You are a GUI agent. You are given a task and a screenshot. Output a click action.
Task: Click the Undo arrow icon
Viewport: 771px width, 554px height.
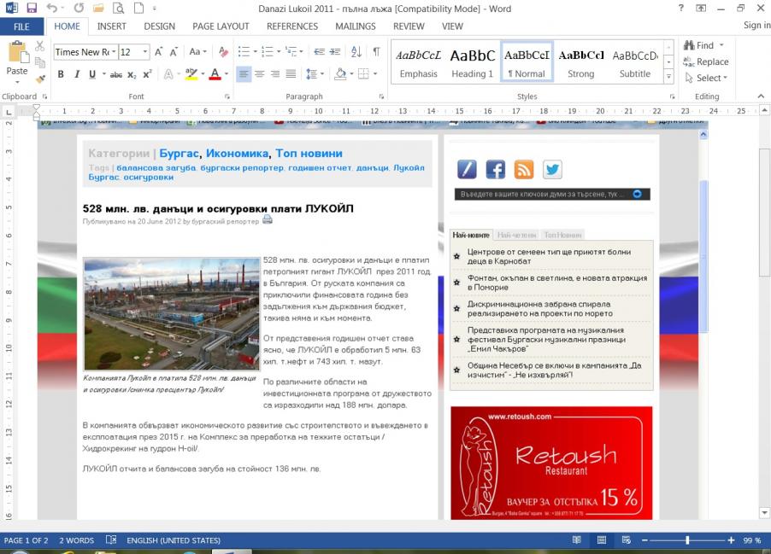pos(51,8)
